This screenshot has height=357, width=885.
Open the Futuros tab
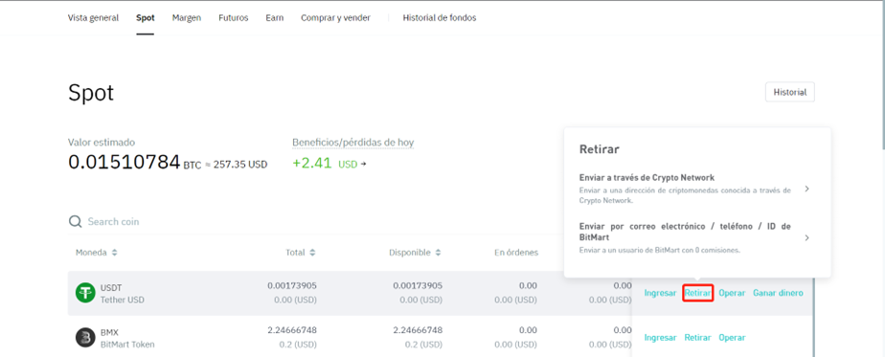[233, 18]
